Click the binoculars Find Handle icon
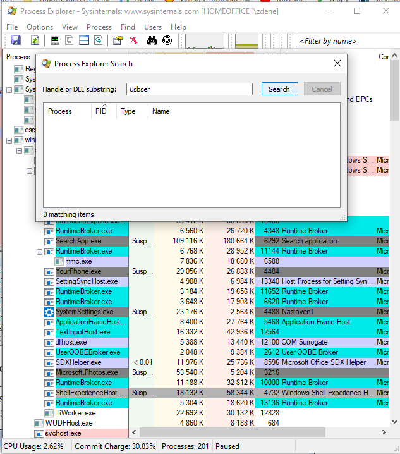The height and width of the screenshot is (454, 400). 152,40
